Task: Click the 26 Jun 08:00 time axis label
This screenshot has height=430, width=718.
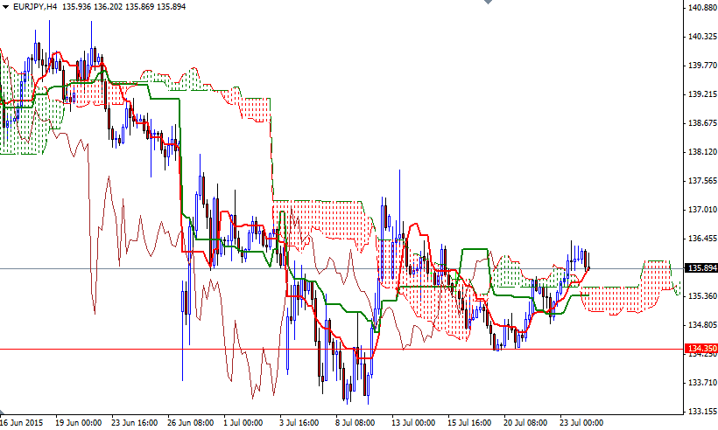Action: point(191,422)
